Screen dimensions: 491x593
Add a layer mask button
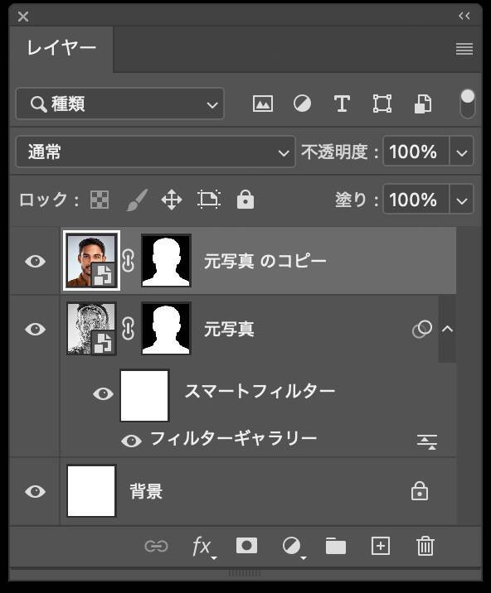point(246,546)
